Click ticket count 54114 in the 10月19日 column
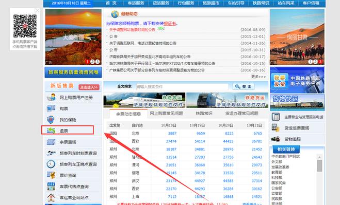The width and height of the screenshot is (340, 205). click(x=200, y=141)
